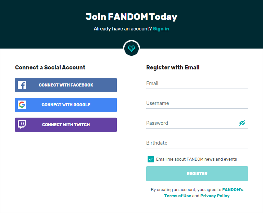The width and height of the screenshot is (263, 213).
Task: Click the FANDOM heart logo badge
Action: click(x=131, y=48)
